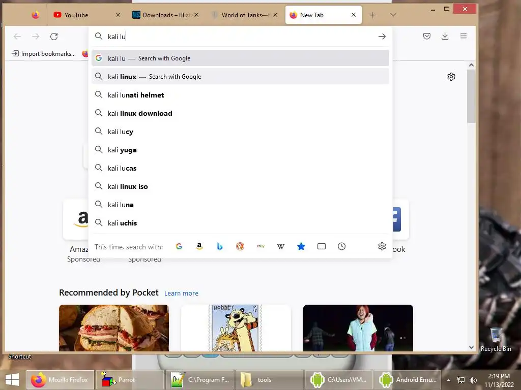Choose "kali lu — Search with Google" suggestion
This screenshot has height=390, width=521.
click(x=240, y=58)
